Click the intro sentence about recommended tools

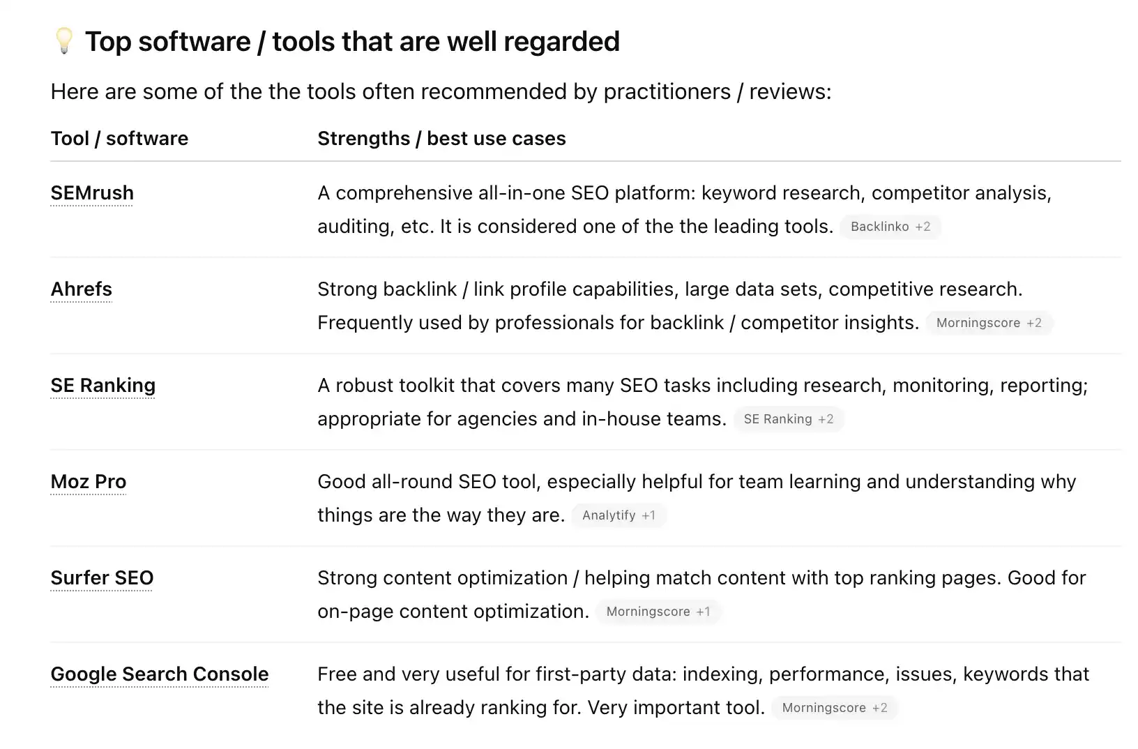pyautogui.click(x=441, y=92)
